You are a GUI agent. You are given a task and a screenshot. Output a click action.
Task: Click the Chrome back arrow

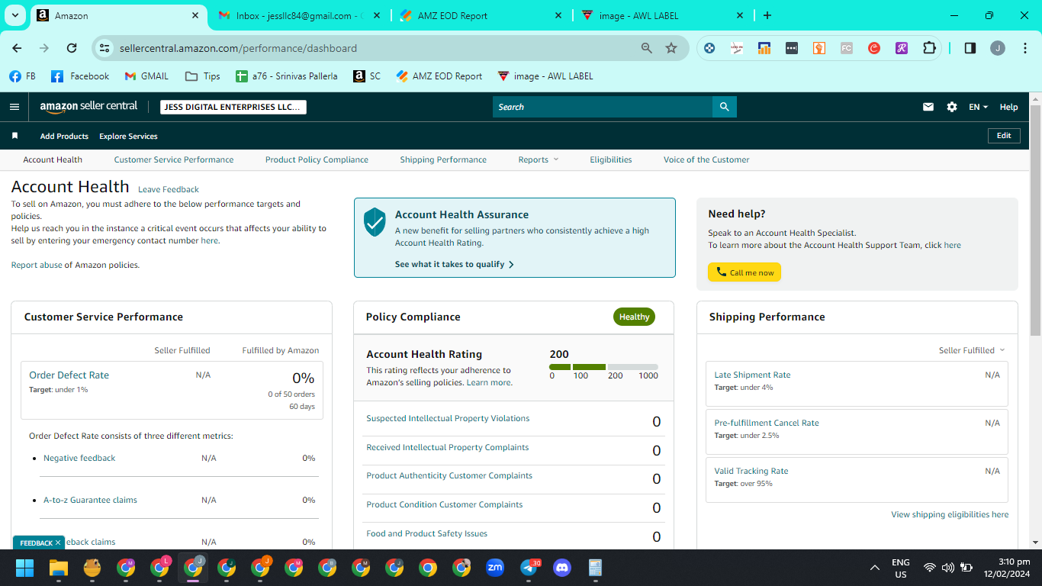point(17,48)
